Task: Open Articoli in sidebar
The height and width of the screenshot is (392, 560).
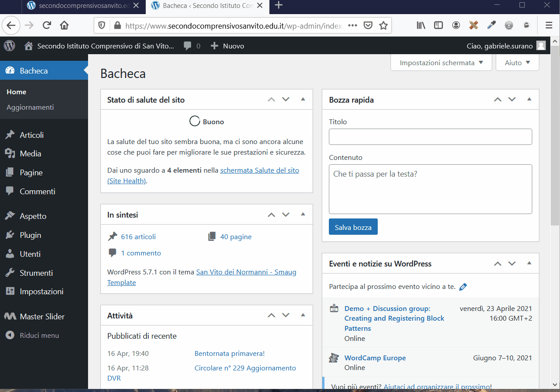Action: (44, 135)
